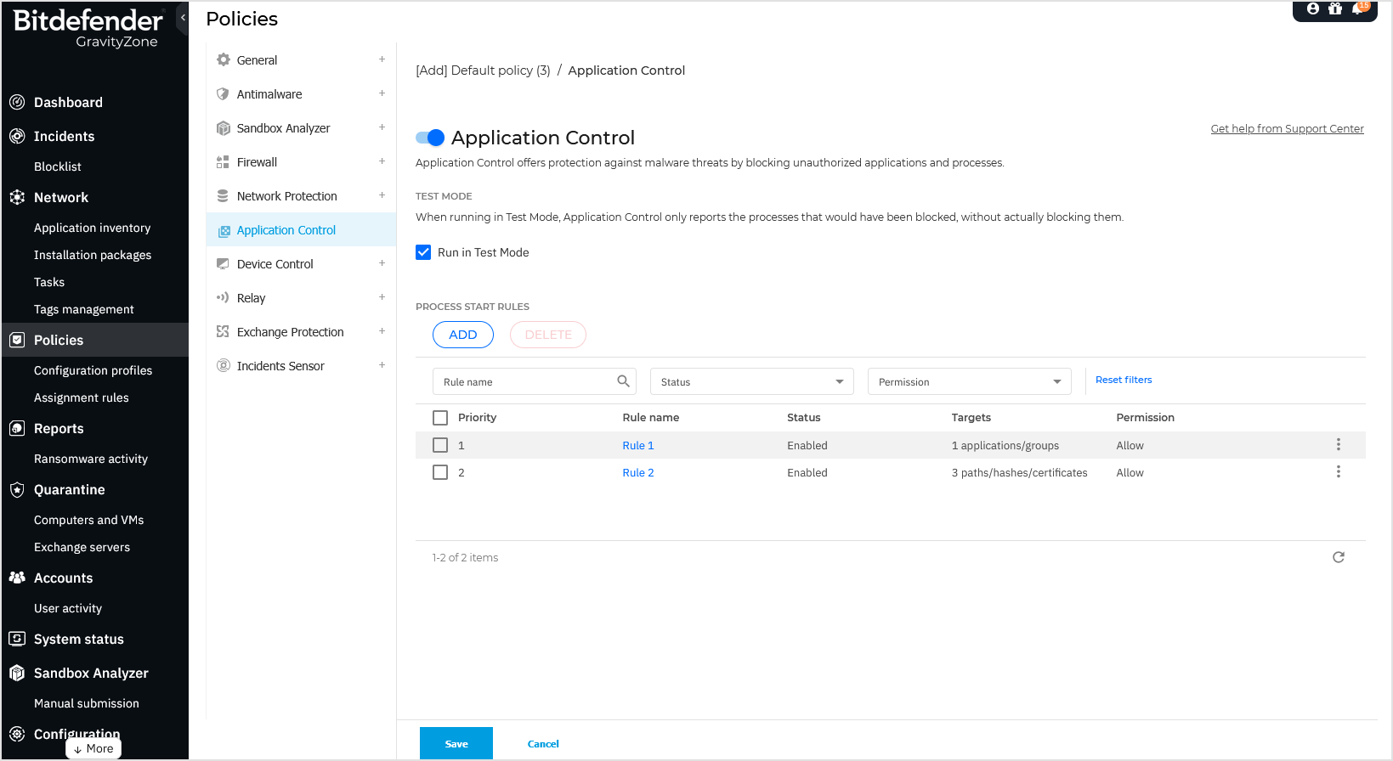The height and width of the screenshot is (761, 1393).
Task: Collapse the sidebar with the arrow handle
Action: pos(183,17)
